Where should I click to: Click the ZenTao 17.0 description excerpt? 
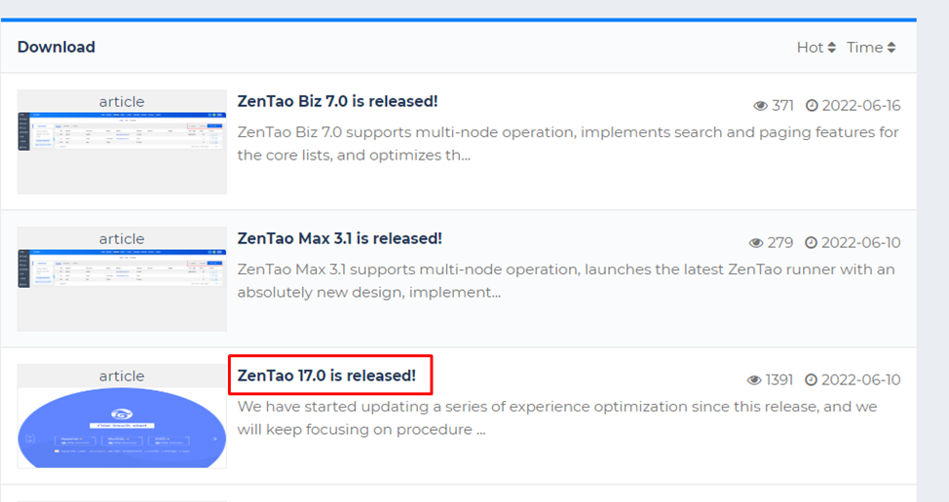pos(556,418)
